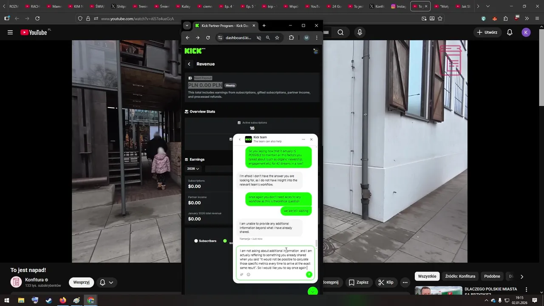Expand the 2026 earnings year dropdown

click(x=193, y=169)
